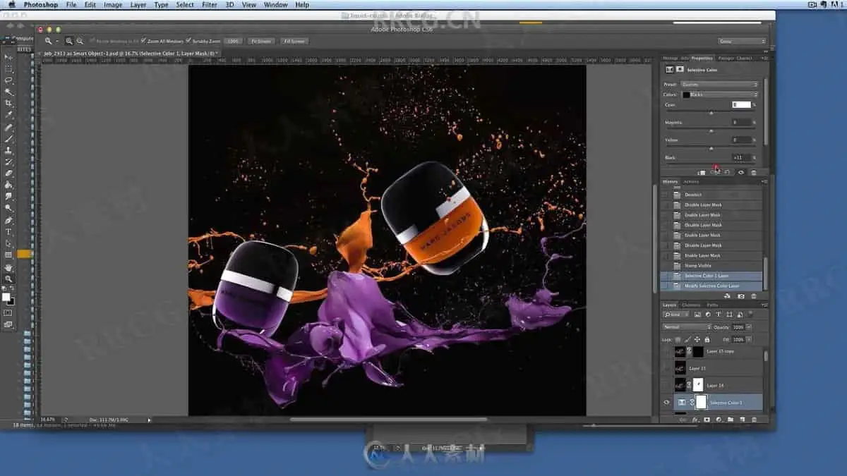Click the Fill Screen button
The width and height of the screenshot is (847, 476).
(293, 42)
